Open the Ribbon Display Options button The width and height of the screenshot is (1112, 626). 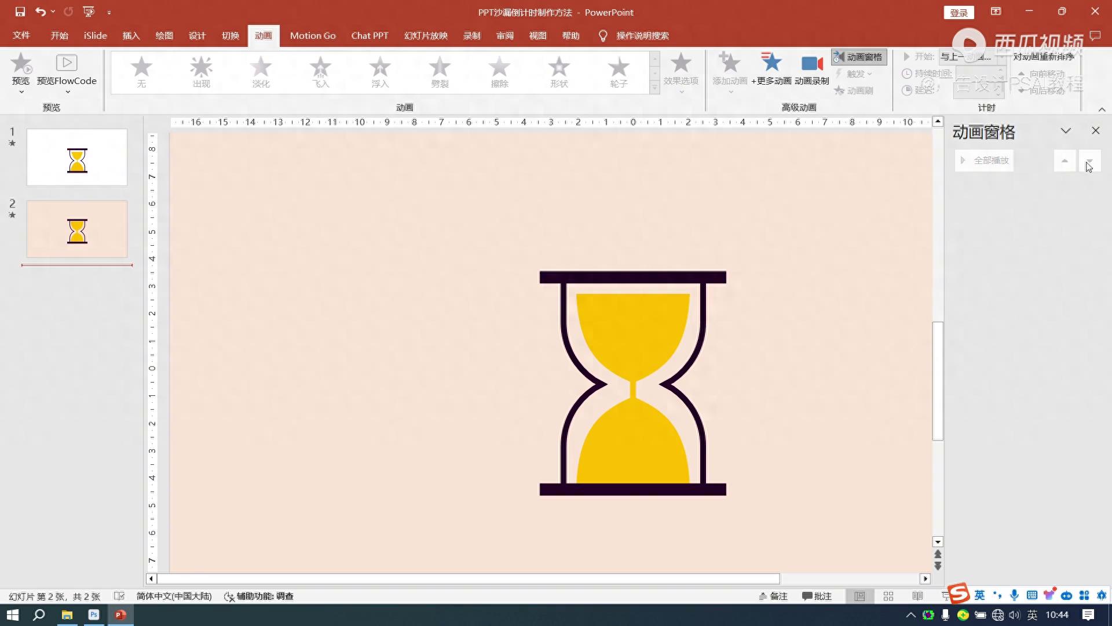click(x=996, y=12)
